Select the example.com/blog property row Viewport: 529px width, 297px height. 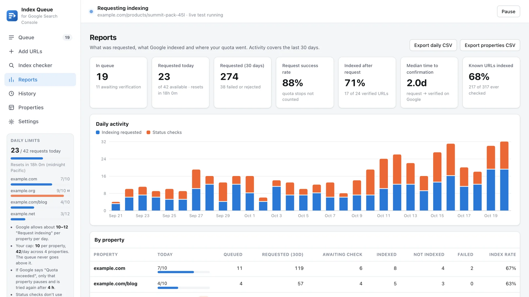pyautogui.click(x=305, y=284)
